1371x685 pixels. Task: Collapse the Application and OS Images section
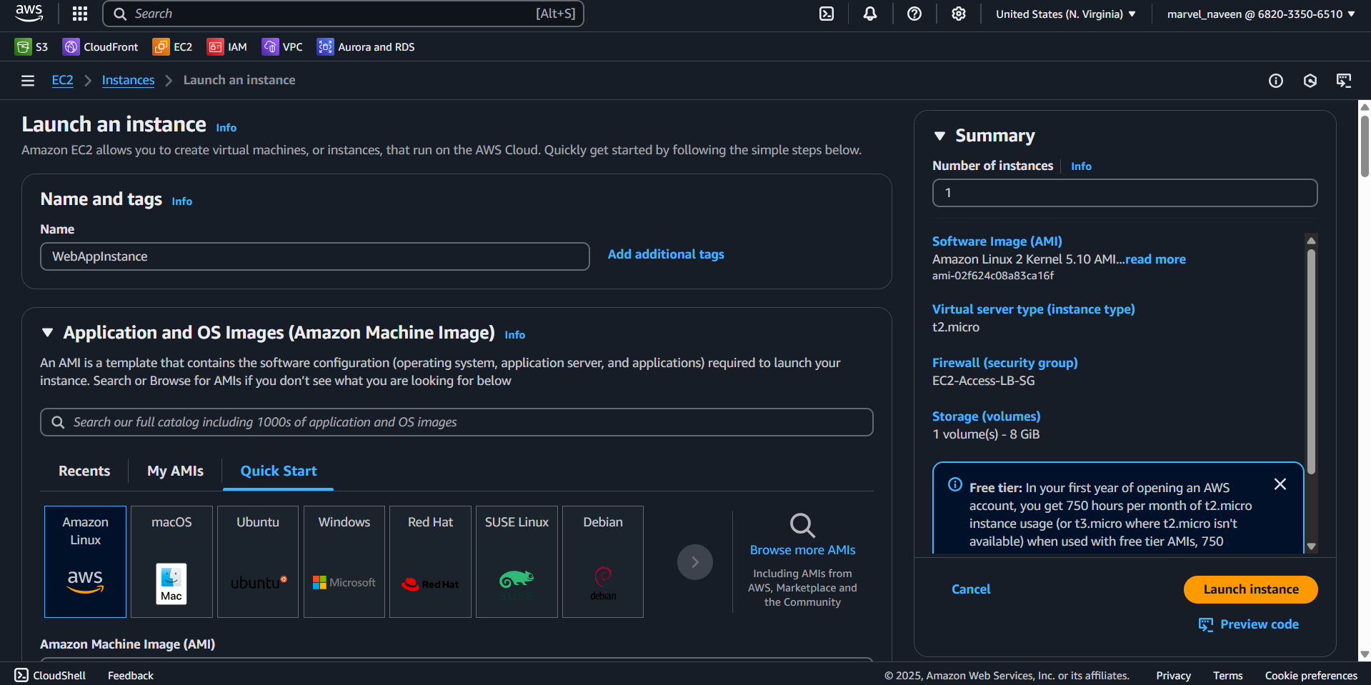click(48, 333)
